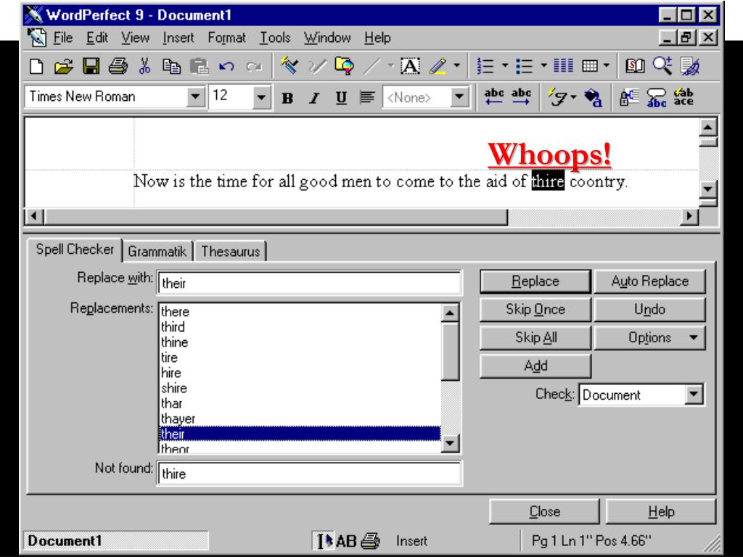
Task: Select 'there' in the Replacements list
Action: click(x=300, y=312)
